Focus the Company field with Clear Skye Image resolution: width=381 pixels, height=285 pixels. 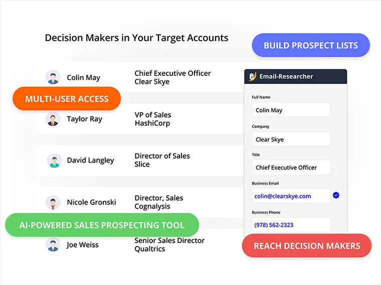pyautogui.click(x=291, y=139)
